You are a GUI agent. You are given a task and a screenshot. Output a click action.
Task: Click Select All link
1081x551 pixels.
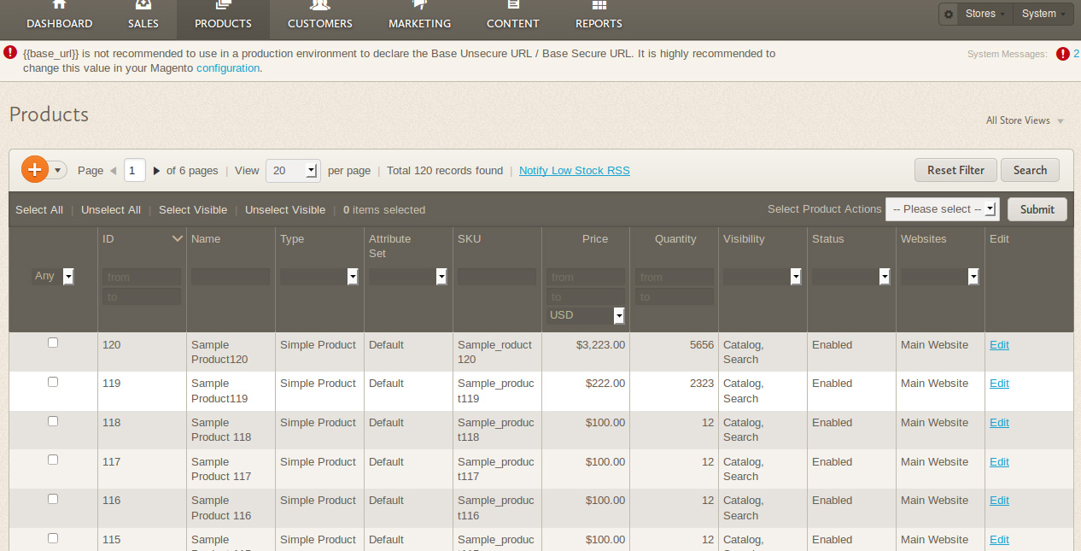tap(39, 209)
